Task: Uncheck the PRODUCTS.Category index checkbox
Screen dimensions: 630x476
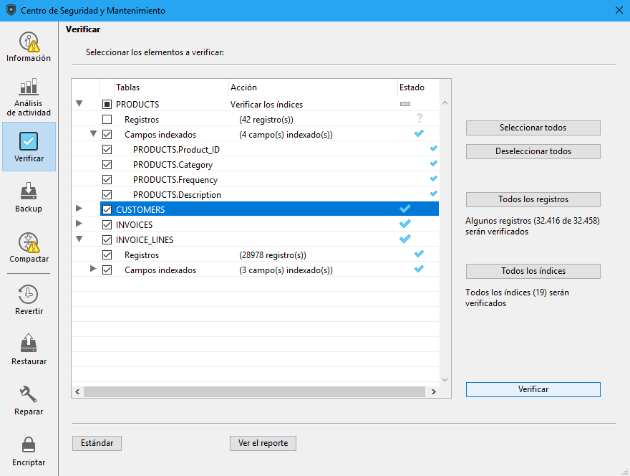Action: pyautogui.click(x=107, y=165)
